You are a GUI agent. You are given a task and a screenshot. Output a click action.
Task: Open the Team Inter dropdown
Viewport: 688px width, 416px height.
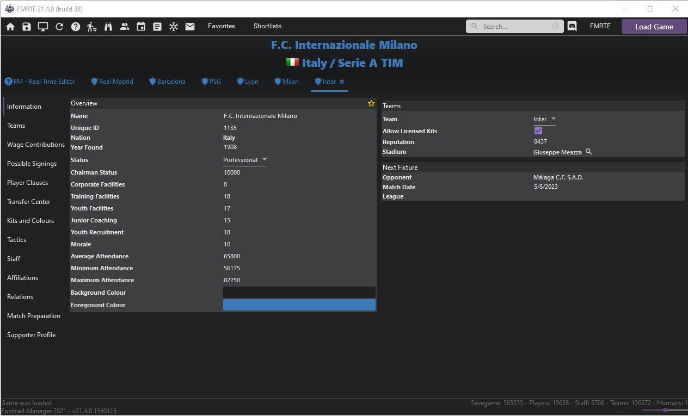tap(544, 119)
